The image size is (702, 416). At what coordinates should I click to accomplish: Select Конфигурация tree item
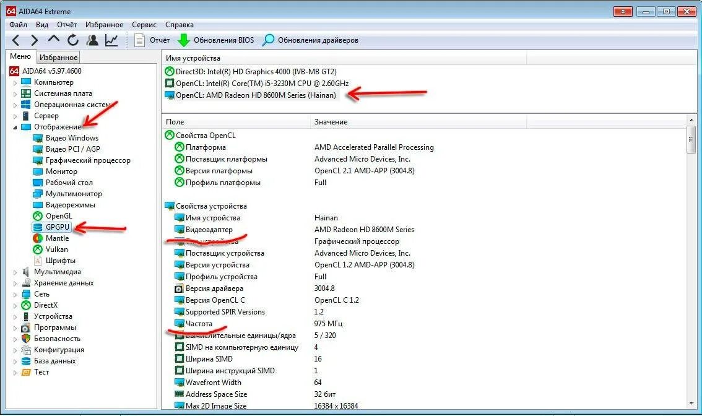click(x=53, y=350)
